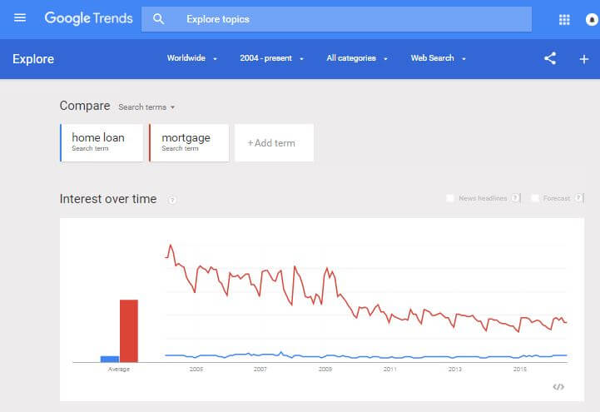Open the notifications bell icon
The height and width of the screenshot is (412, 600).
(x=592, y=19)
